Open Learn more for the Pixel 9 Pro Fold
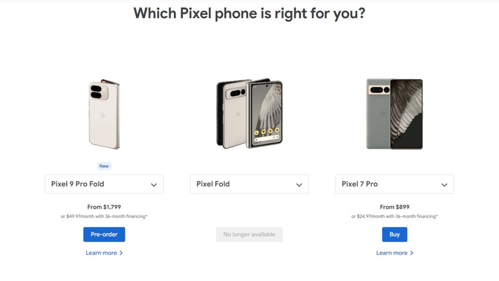499x281 pixels. coord(102,252)
